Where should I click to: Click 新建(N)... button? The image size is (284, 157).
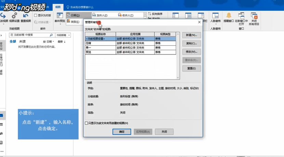192,35
